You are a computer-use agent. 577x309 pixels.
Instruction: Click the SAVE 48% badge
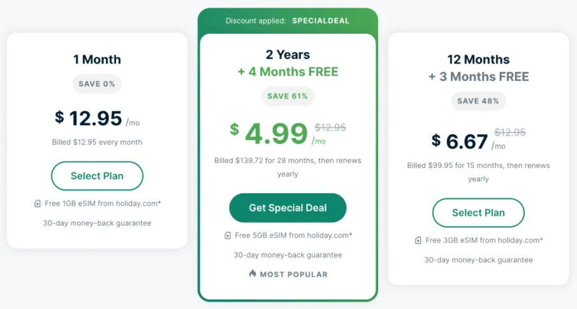[478, 101]
